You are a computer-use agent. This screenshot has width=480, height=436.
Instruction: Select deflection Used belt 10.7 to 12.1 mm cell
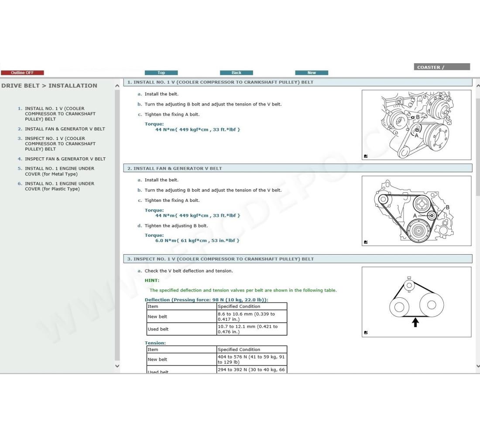252,329
